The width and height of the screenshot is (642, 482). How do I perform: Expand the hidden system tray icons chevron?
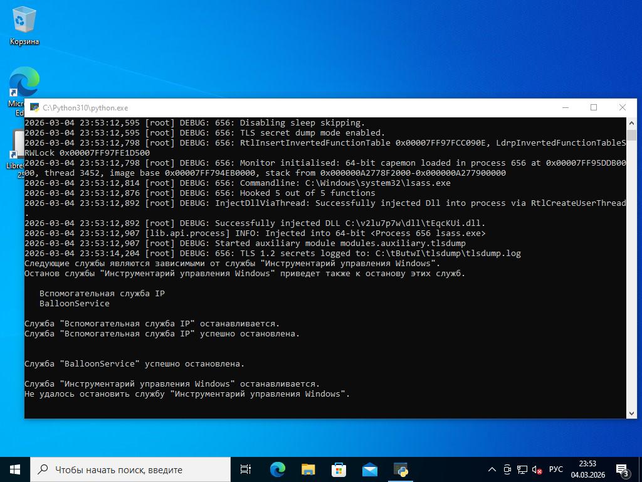coord(492,469)
